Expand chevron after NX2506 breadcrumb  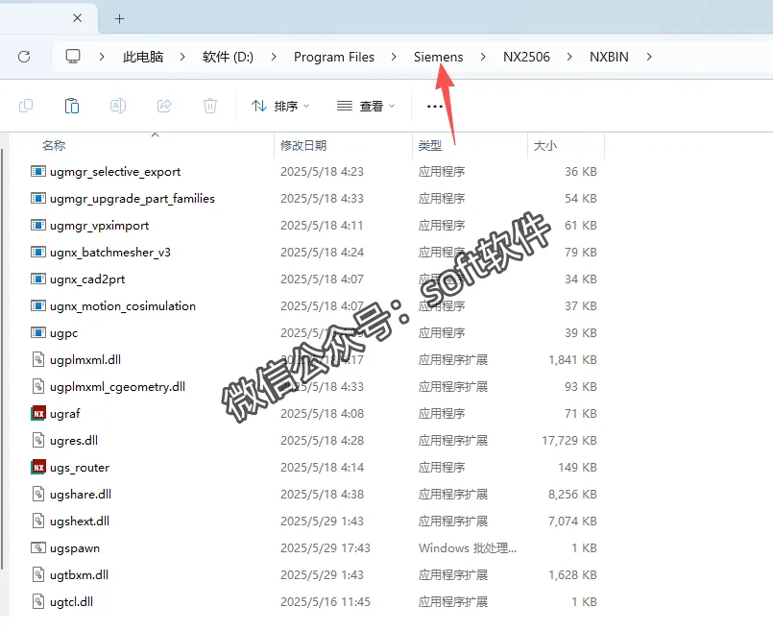pyautogui.click(x=569, y=57)
